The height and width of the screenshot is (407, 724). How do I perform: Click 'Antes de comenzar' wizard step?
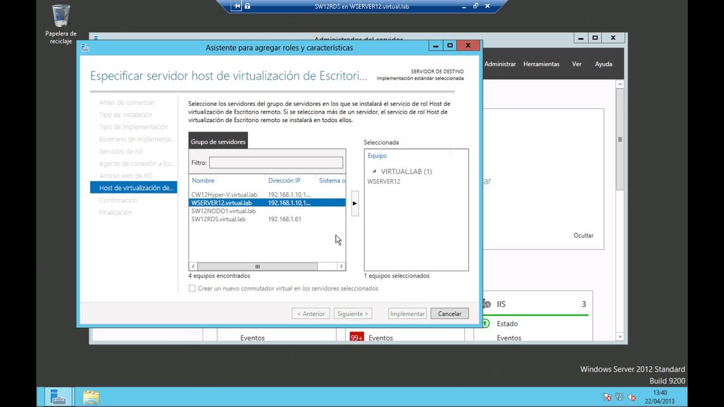pos(127,102)
